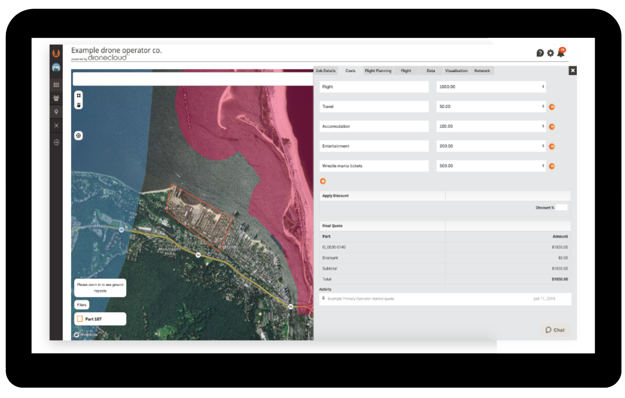
Task: Select the map pin location sidebar icon
Action: coord(56,112)
